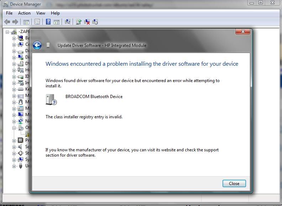Image resolution: width=282 pixels, height=206 pixels.
Task: Open the File menu
Action: (x=9, y=13)
